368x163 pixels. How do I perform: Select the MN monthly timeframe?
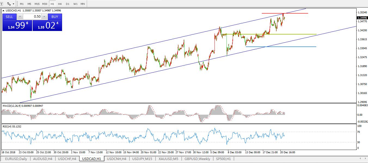pyautogui.click(x=82, y=4)
